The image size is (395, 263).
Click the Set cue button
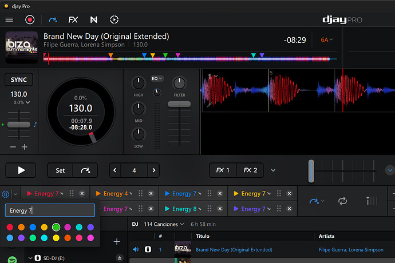click(x=60, y=170)
